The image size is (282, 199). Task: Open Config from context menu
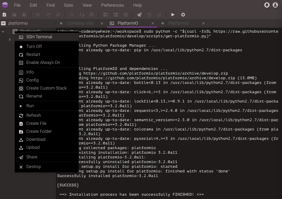point(46,80)
